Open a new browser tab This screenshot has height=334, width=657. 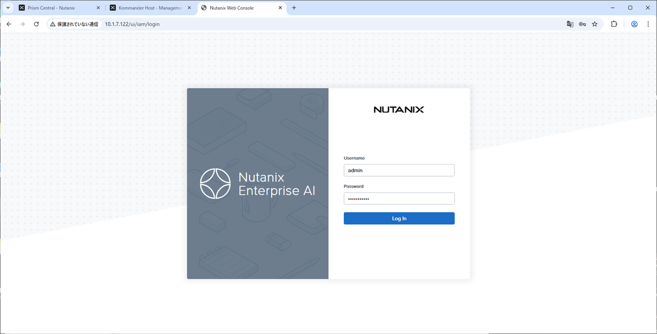pyautogui.click(x=294, y=8)
